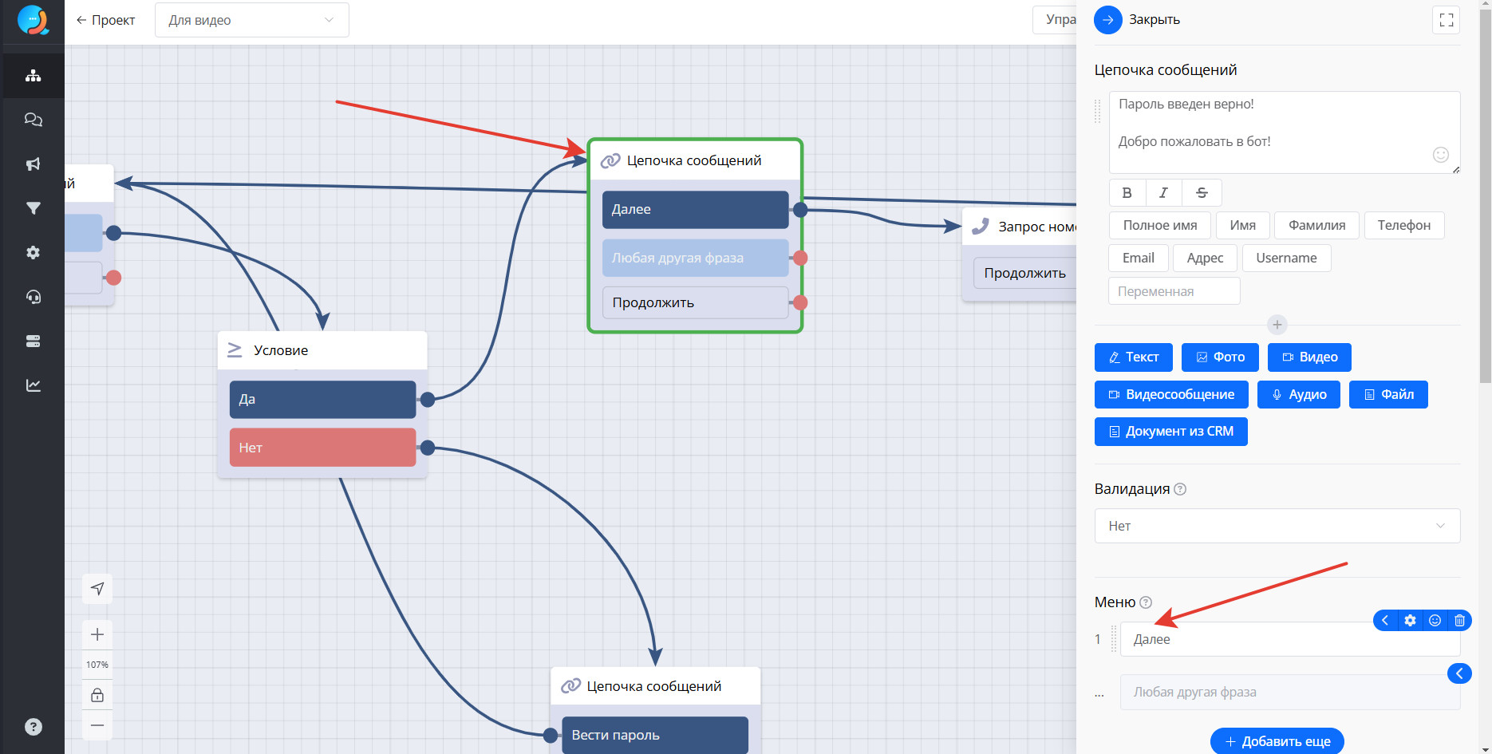Open the funnel icon in sidebar
The height and width of the screenshot is (754, 1492).
pos(33,208)
